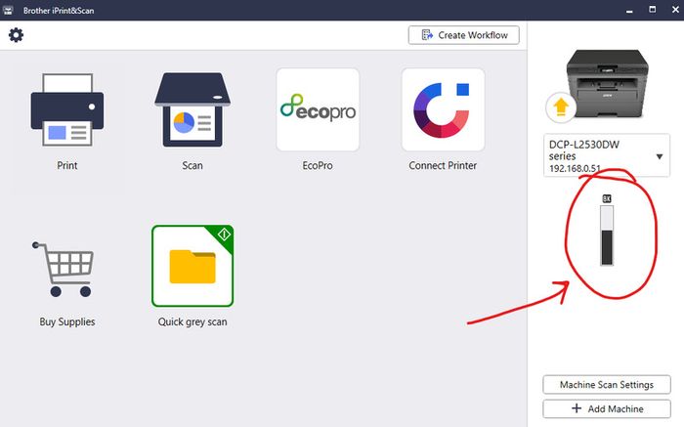Click the Connect Printer label

(443, 166)
